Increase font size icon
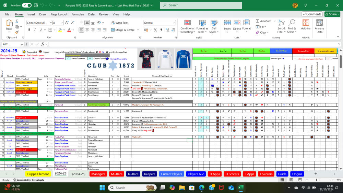 [67, 23]
